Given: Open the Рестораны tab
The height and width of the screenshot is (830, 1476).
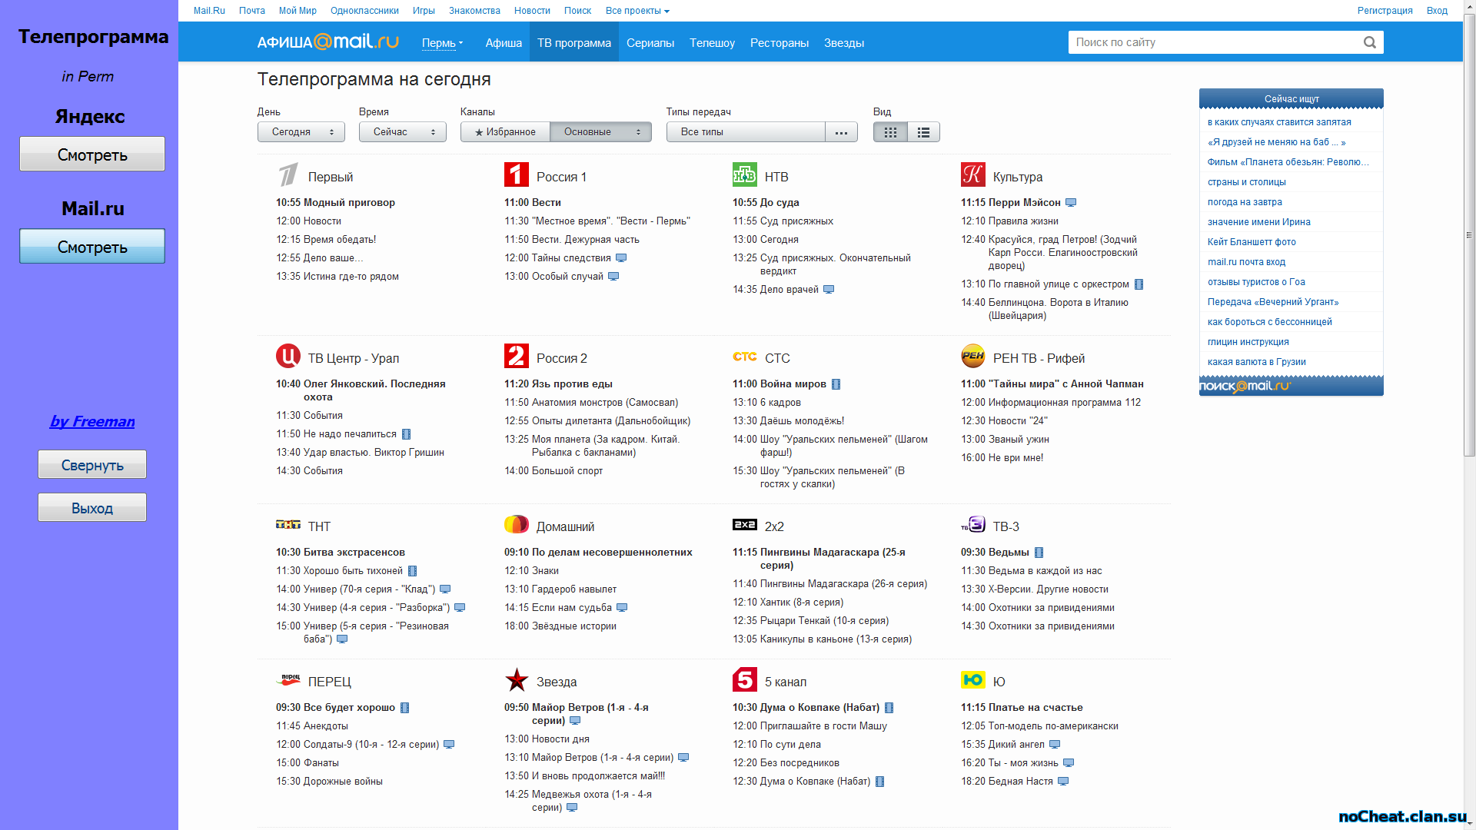Looking at the screenshot, I should pyautogui.click(x=780, y=43).
